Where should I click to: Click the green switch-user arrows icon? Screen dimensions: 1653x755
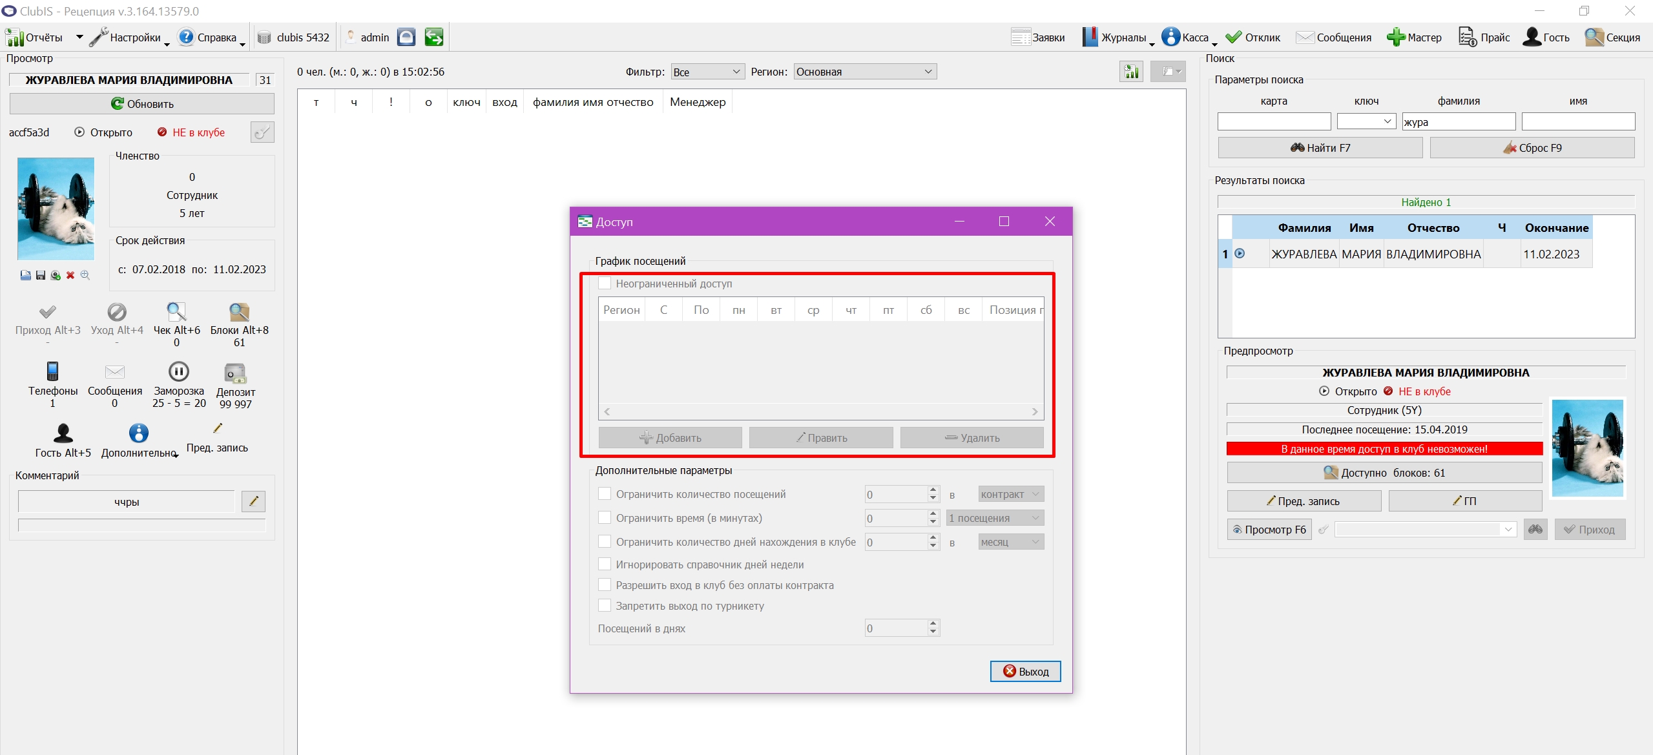434,37
